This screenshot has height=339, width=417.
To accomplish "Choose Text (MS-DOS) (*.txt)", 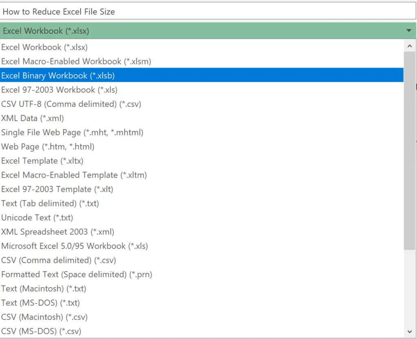I will [202, 303].
